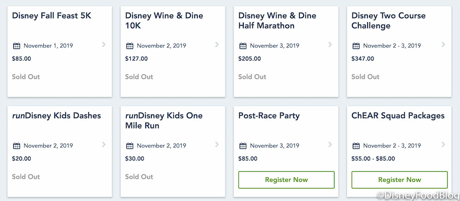The image size is (460, 201).
Task: Expand Post-Race Party chevron arrow
Action: tap(330, 145)
